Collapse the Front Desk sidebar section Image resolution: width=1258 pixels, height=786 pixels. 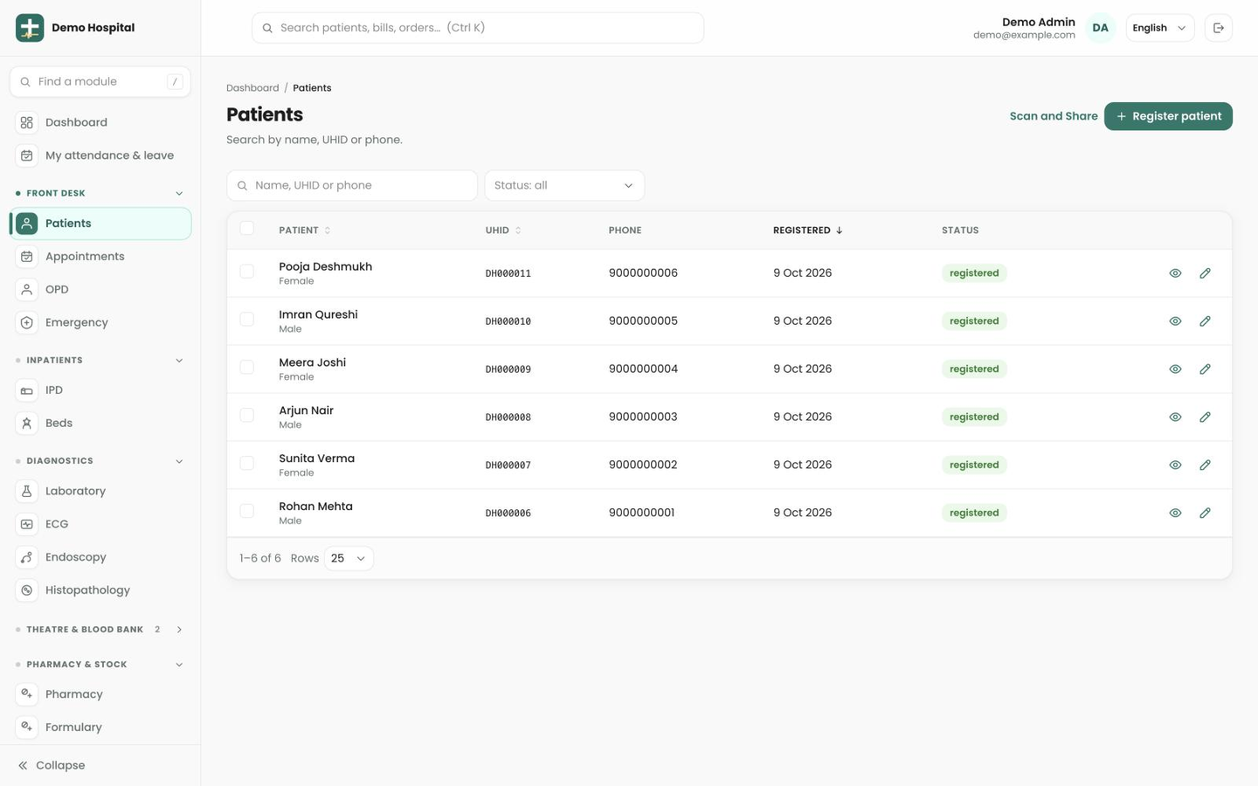[100, 193]
